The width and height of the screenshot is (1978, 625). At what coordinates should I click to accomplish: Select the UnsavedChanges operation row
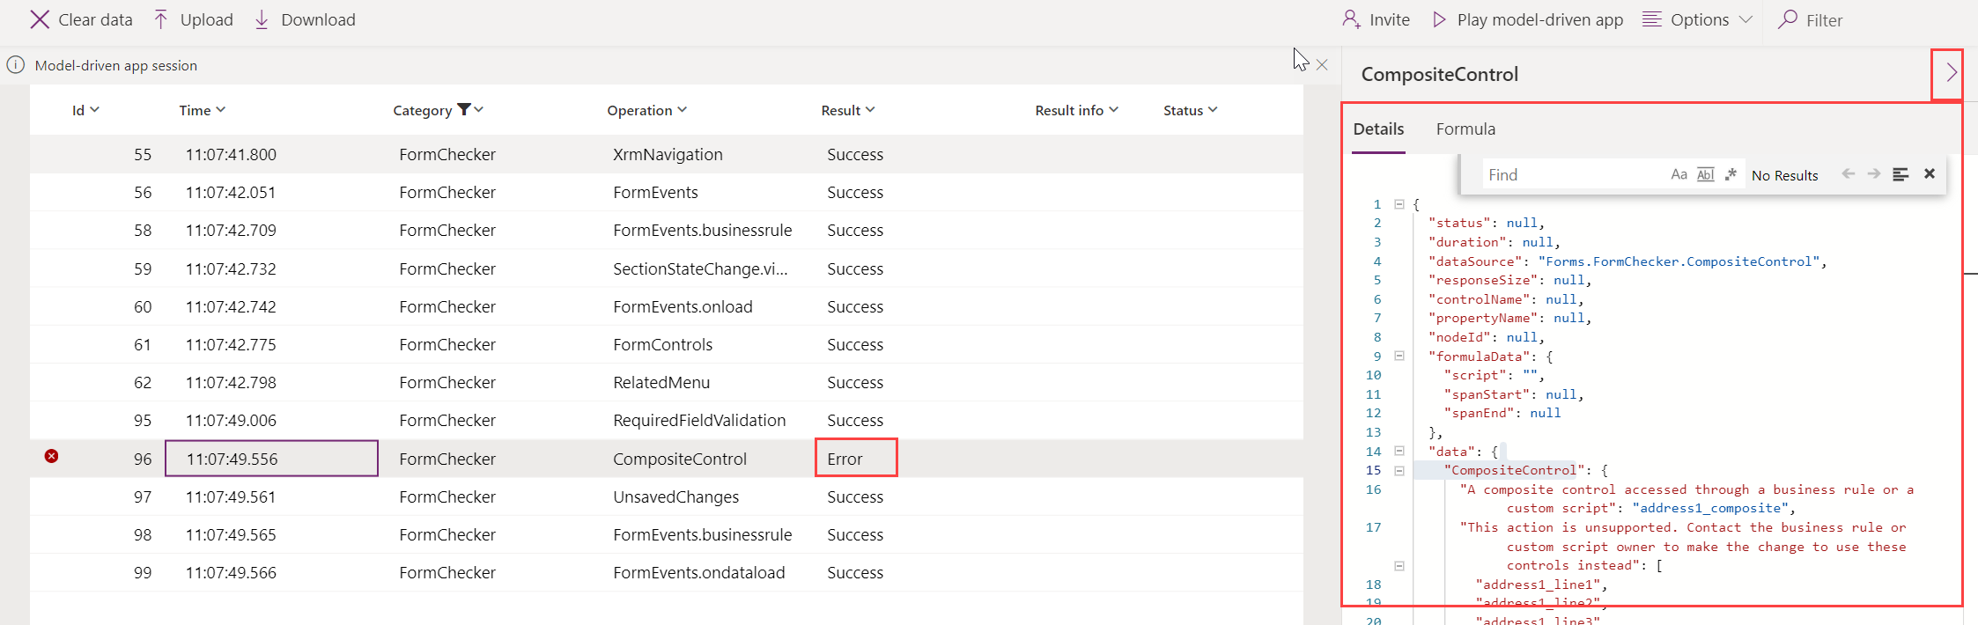pyautogui.click(x=667, y=496)
